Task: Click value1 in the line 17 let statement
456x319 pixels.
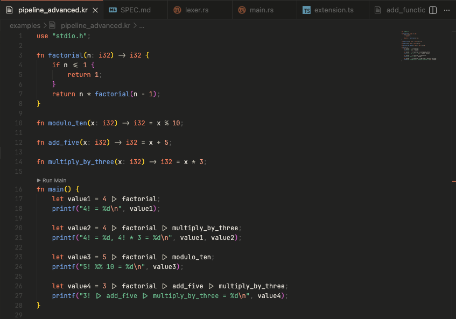Action: coord(79,199)
